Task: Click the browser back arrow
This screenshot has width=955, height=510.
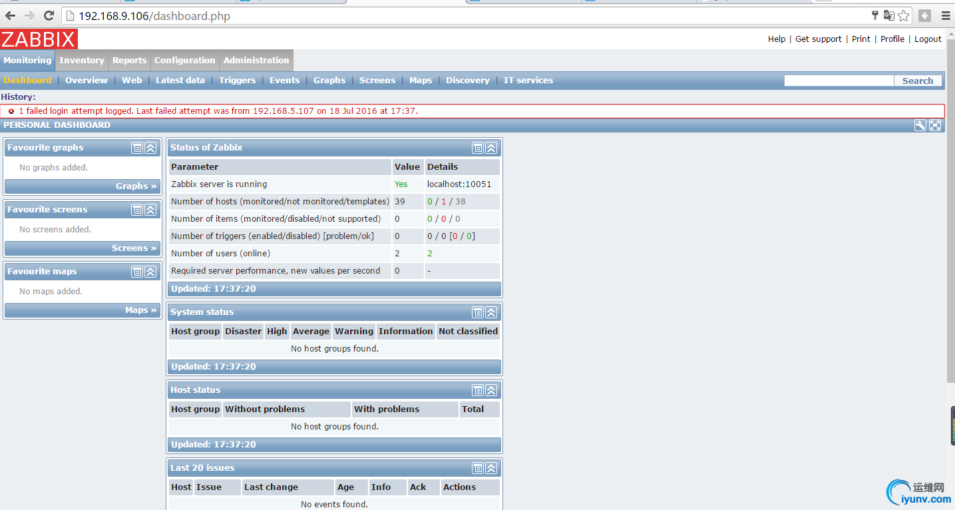Action: (10, 15)
